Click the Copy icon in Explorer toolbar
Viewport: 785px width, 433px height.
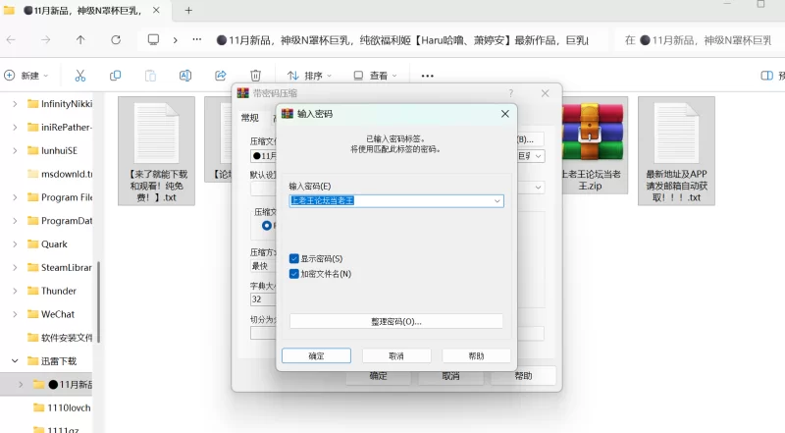click(116, 76)
